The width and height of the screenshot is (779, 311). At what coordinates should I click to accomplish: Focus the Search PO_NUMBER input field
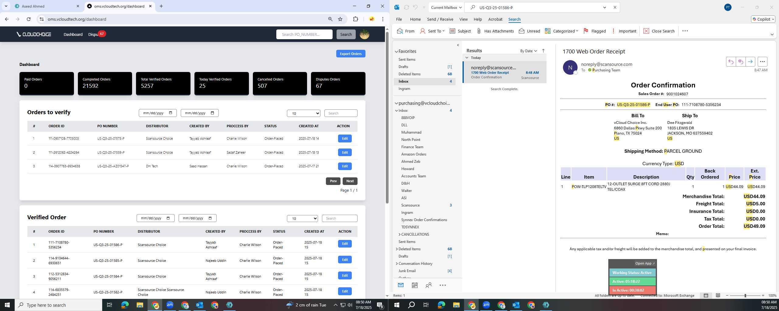[x=304, y=34]
